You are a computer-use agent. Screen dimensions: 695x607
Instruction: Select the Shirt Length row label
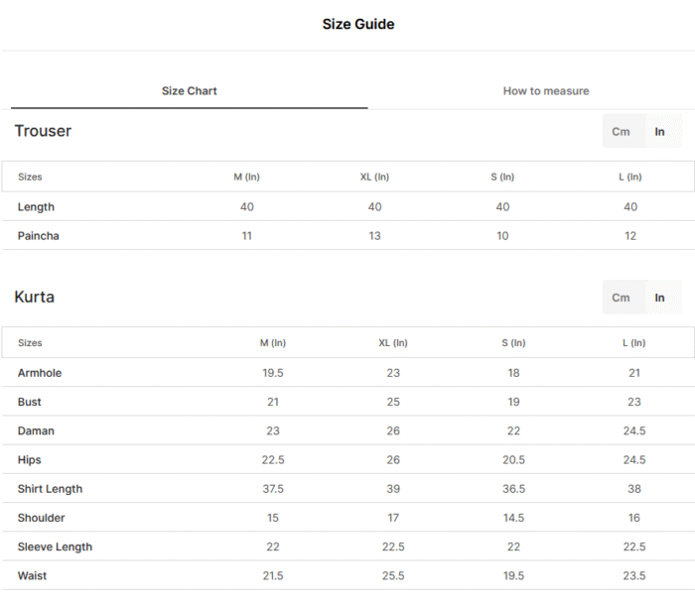click(50, 489)
